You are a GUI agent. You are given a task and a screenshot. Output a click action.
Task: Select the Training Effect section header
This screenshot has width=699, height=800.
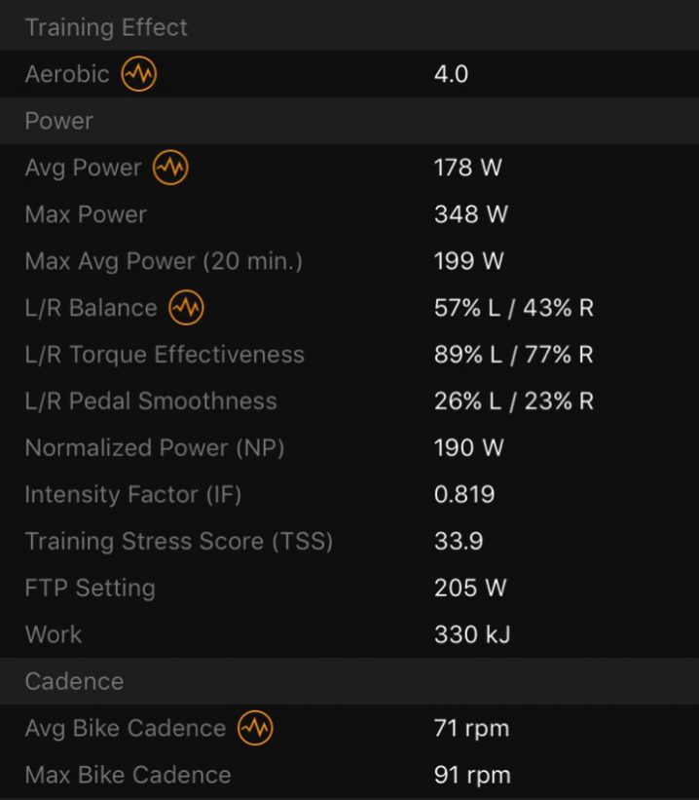[x=349, y=27]
